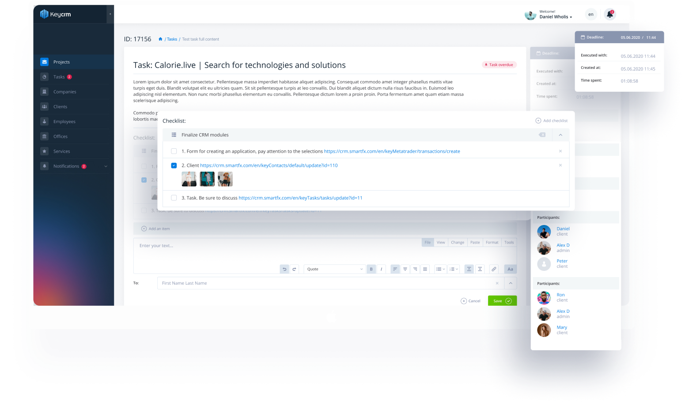685x405 pixels.
Task: Click the home breadcrumb icon
Action: point(160,39)
